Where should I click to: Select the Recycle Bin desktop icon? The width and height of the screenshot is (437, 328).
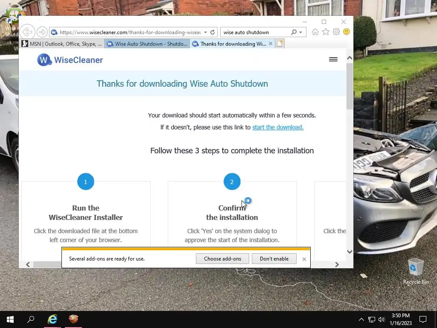(x=416, y=270)
